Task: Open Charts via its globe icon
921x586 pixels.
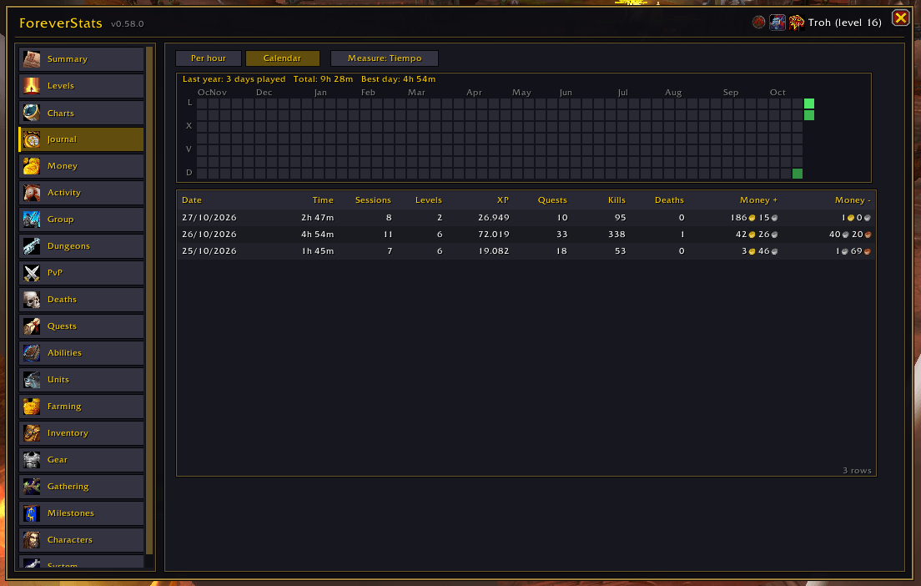Action: 32,113
